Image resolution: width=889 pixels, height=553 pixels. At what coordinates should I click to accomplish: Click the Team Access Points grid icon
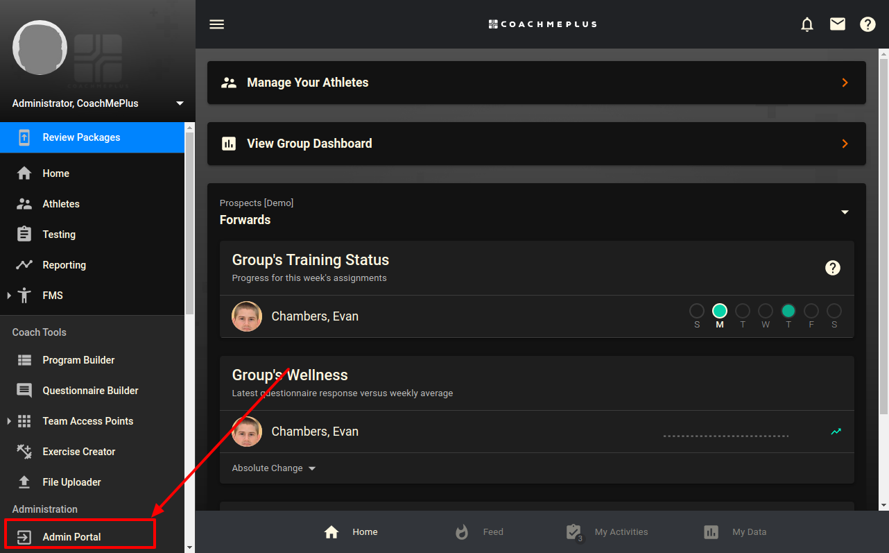(24, 421)
